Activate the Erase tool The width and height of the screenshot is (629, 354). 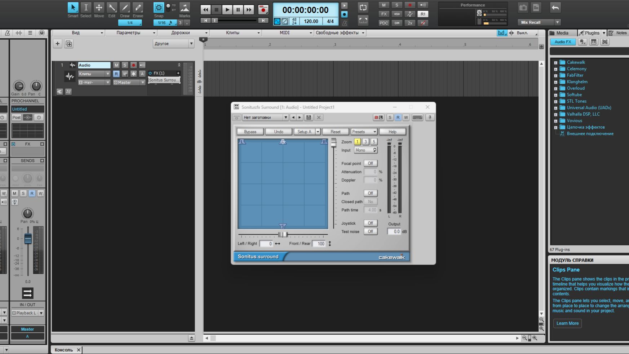click(x=138, y=8)
